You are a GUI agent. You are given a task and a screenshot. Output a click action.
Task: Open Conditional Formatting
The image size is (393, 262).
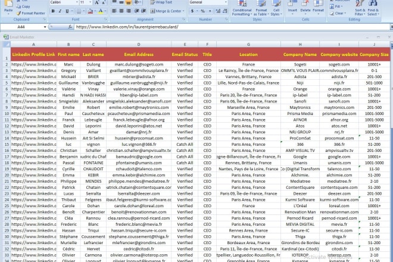pyautogui.click(x=242, y=8)
